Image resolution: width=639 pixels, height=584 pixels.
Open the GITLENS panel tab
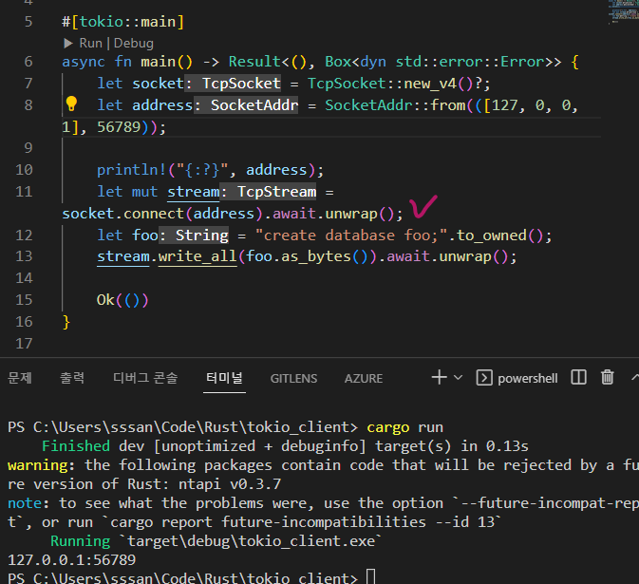pyautogui.click(x=293, y=377)
